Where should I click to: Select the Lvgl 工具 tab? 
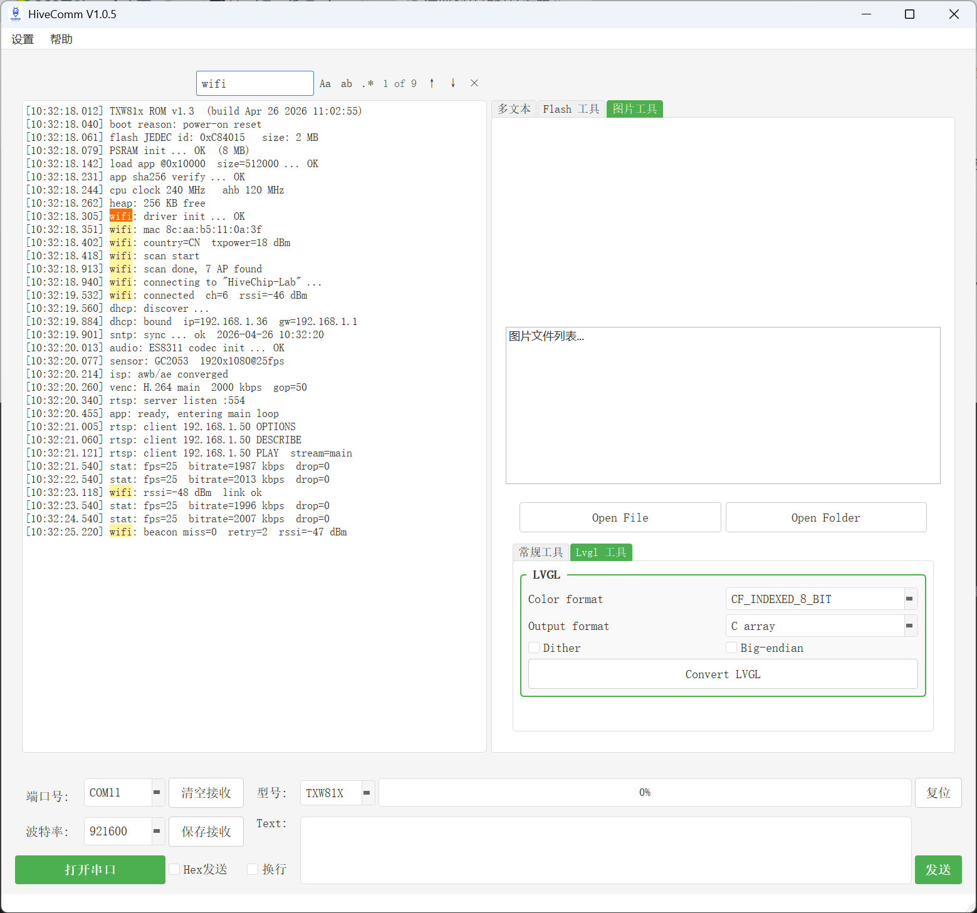coord(601,552)
